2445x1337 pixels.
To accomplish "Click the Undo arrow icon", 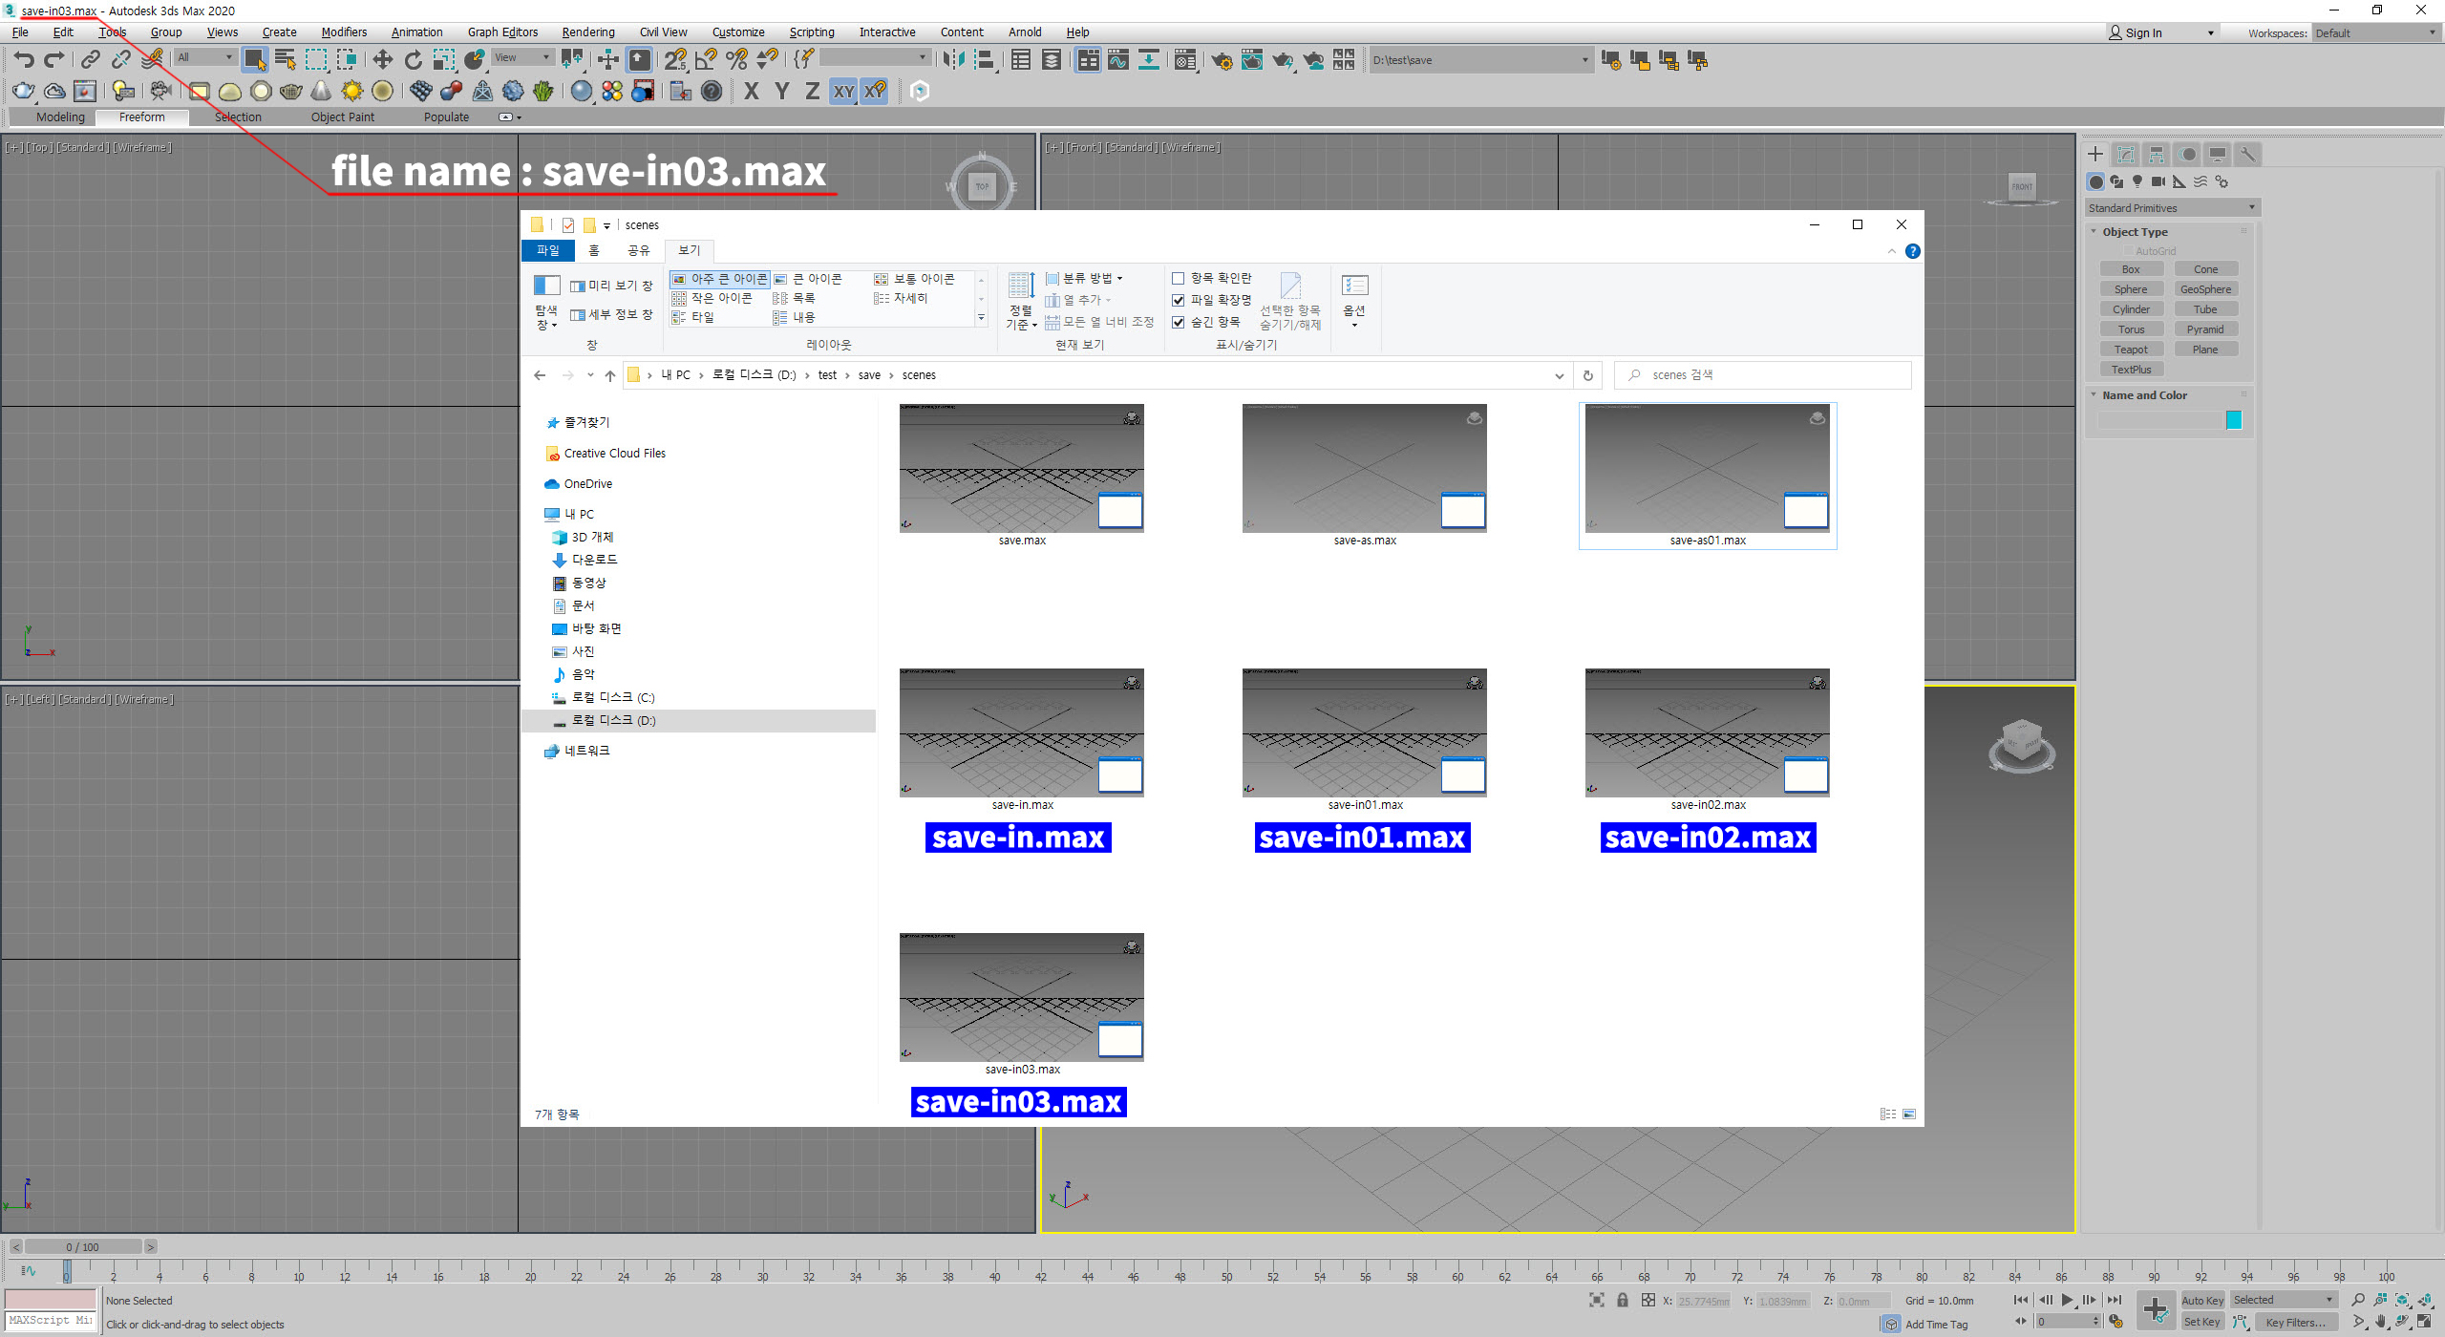I will [x=24, y=60].
